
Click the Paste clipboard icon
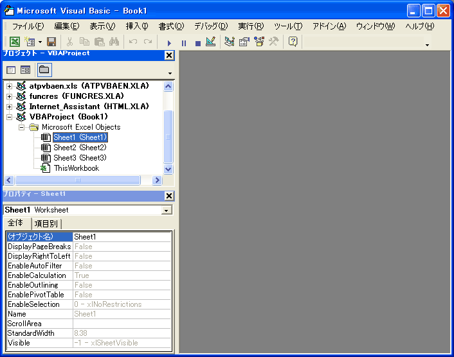(x=99, y=42)
